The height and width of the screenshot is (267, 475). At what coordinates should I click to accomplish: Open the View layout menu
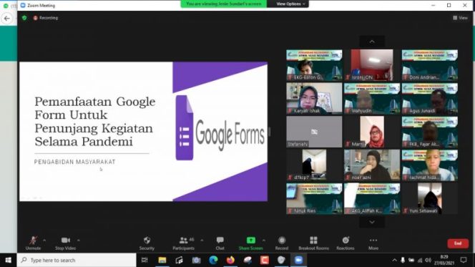coord(460,18)
